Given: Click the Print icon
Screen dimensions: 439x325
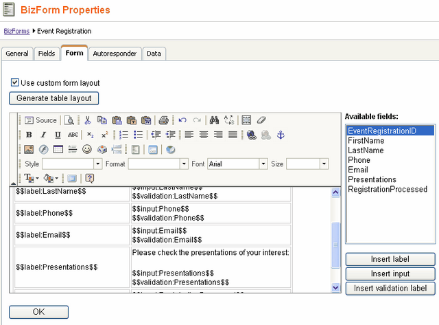Looking at the screenshot, I should [x=163, y=120].
